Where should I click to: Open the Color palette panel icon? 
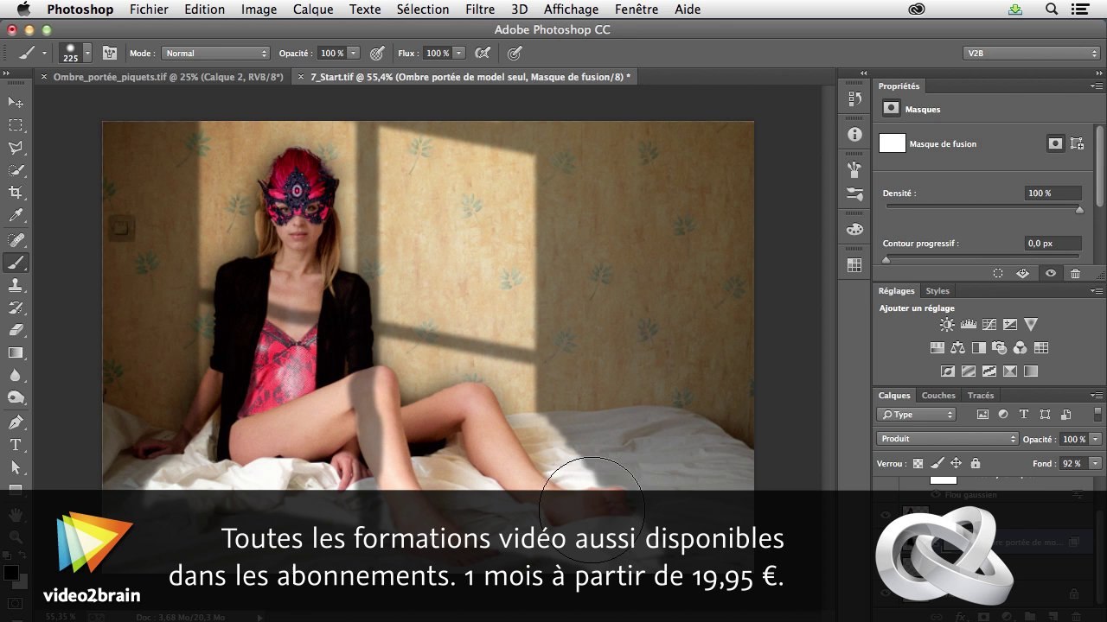[x=854, y=230]
